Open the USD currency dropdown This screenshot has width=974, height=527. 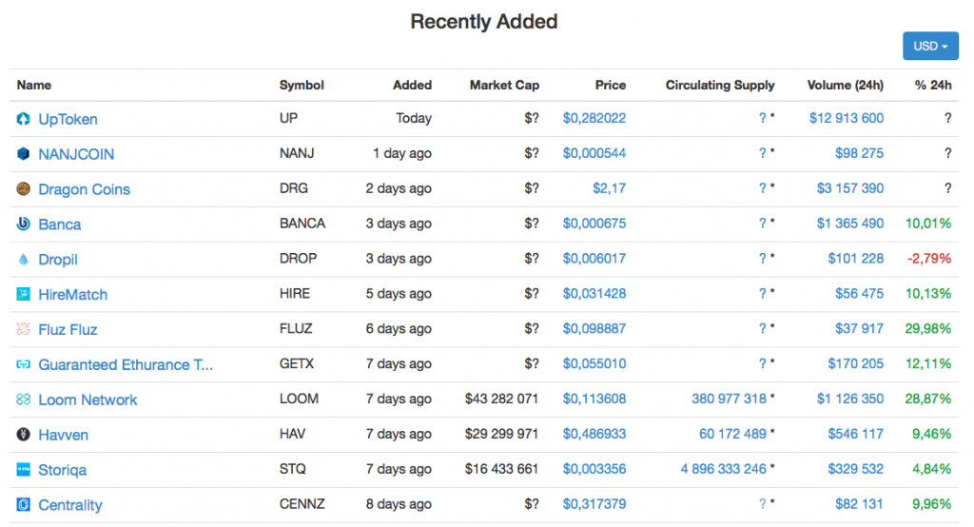(x=929, y=46)
